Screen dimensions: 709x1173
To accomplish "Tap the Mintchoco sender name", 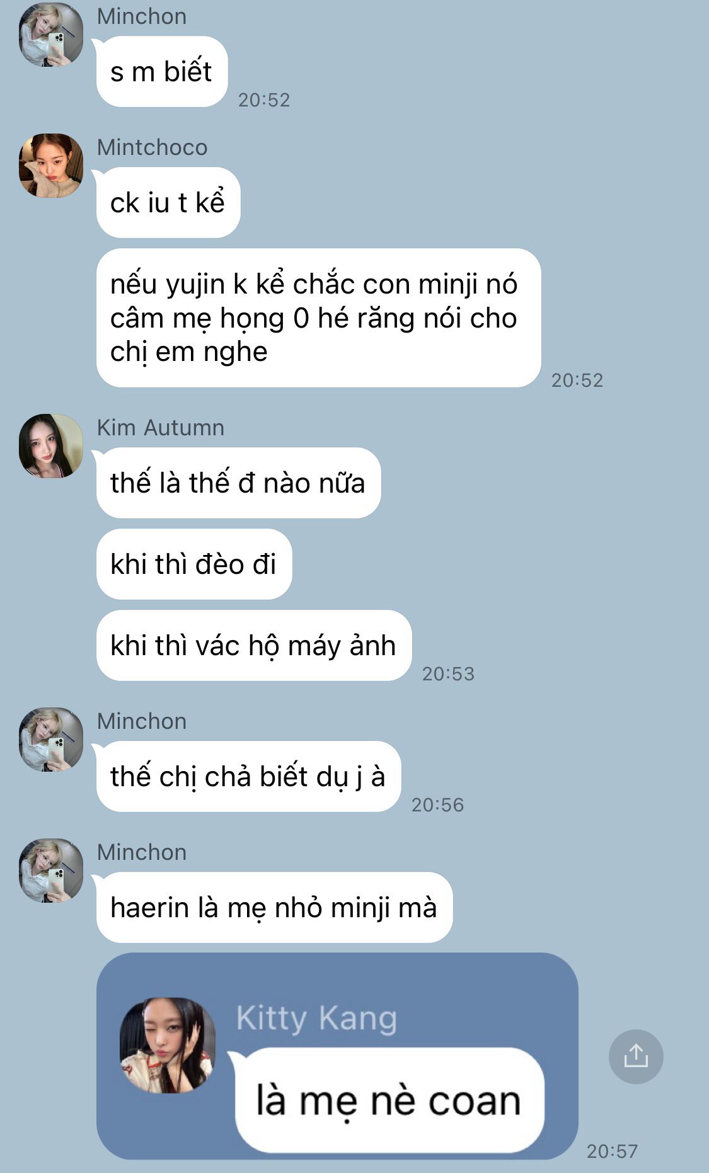I will click(x=152, y=147).
